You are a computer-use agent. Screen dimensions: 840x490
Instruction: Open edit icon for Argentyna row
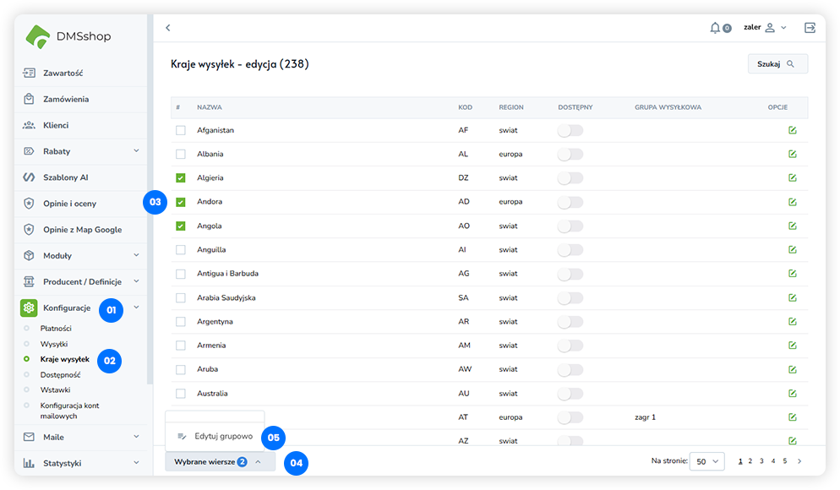(x=792, y=322)
